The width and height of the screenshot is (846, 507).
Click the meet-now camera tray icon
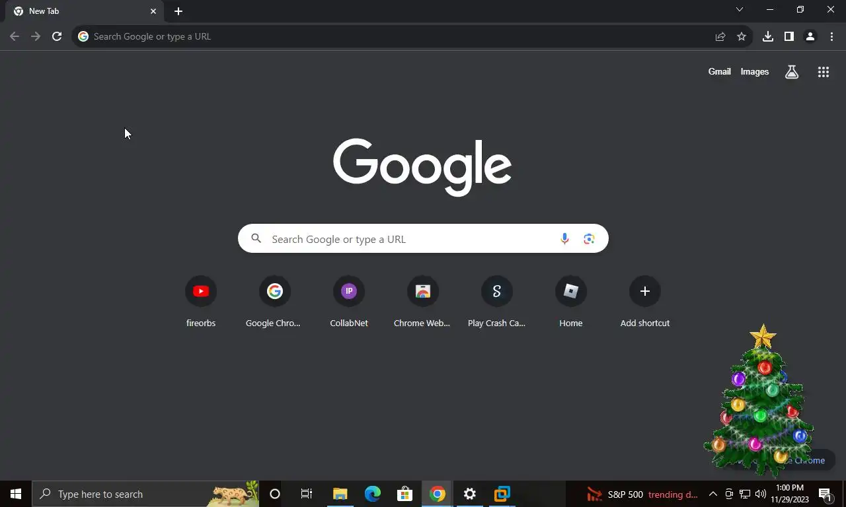pyautogui.click(x=729, y=494)
